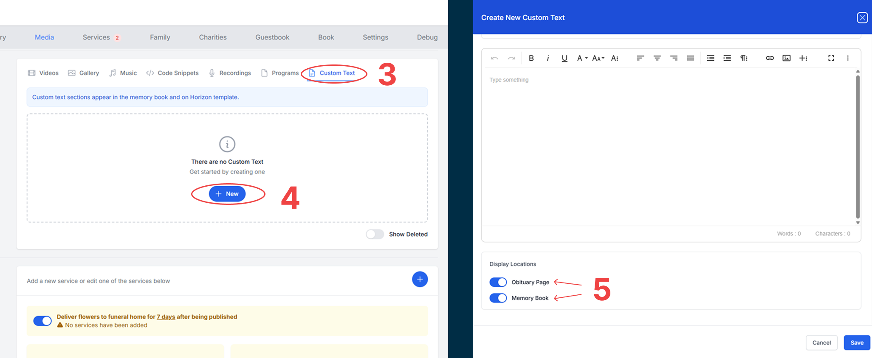The image size is (872, 358).
Task: Insert an image into the editor
Action: [787, 58]
